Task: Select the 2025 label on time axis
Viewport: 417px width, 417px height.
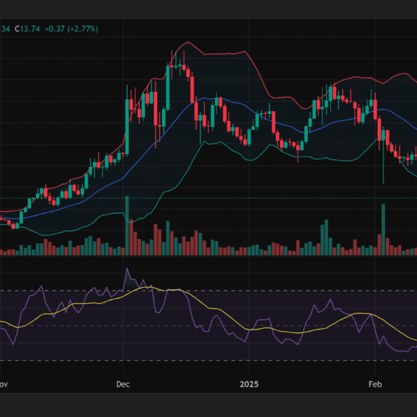Action: tap(248, 384)
